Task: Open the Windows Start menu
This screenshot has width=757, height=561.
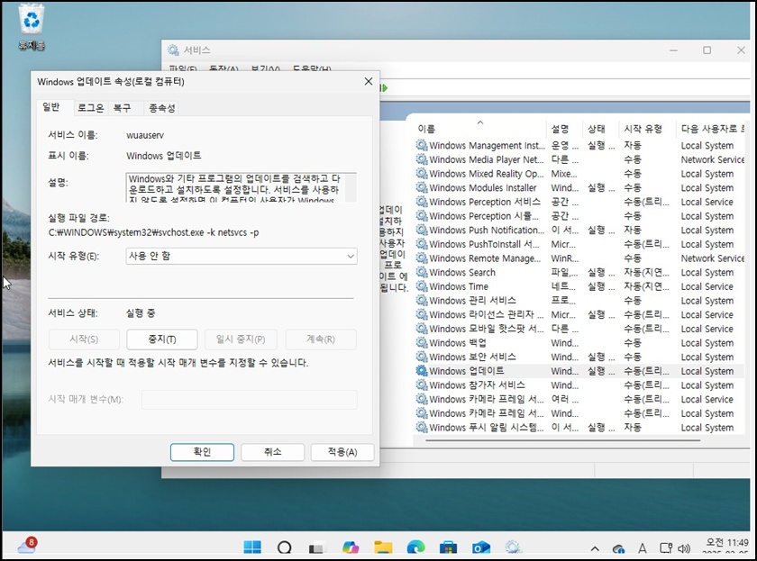Action: [x=252, y=547]
